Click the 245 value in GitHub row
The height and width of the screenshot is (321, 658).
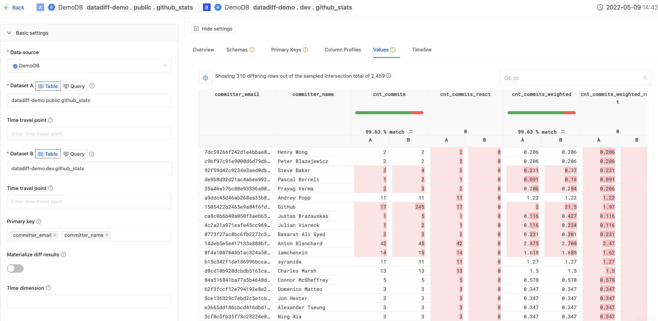point(420,207)
